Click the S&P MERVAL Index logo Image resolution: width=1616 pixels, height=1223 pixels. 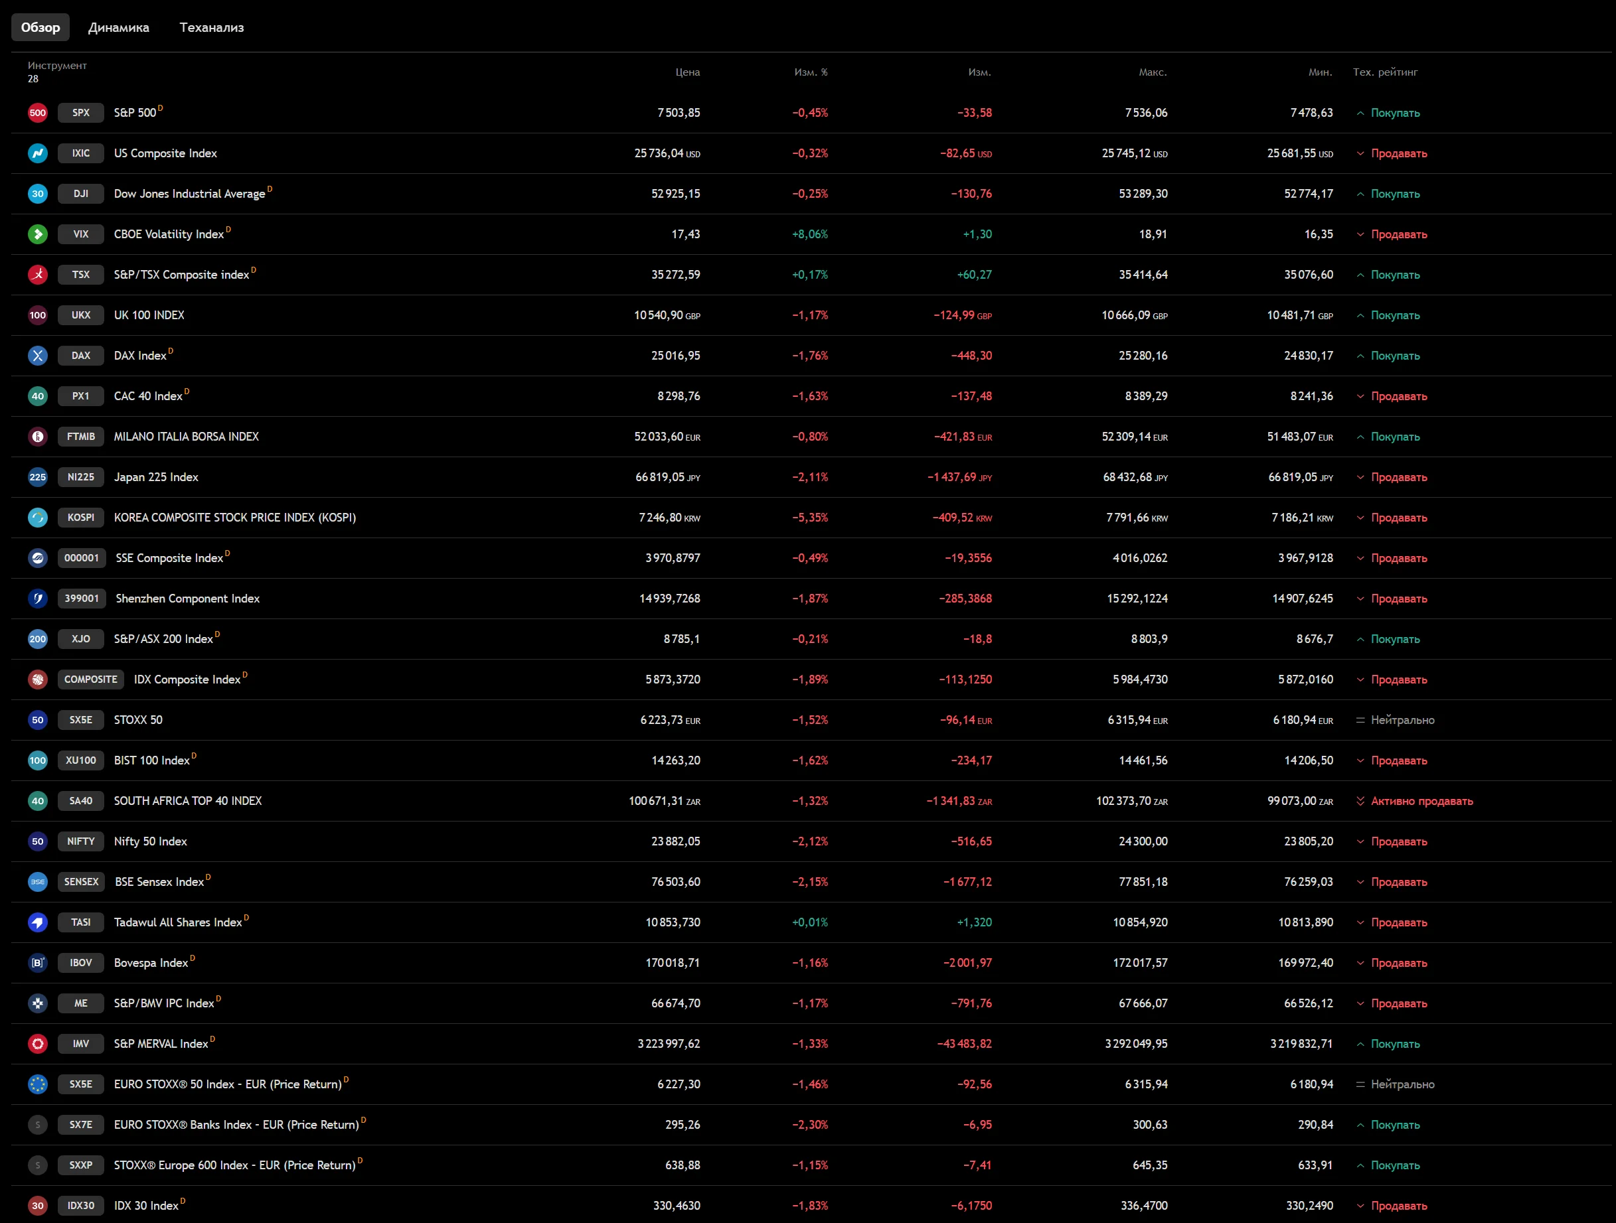[37, 1044]
